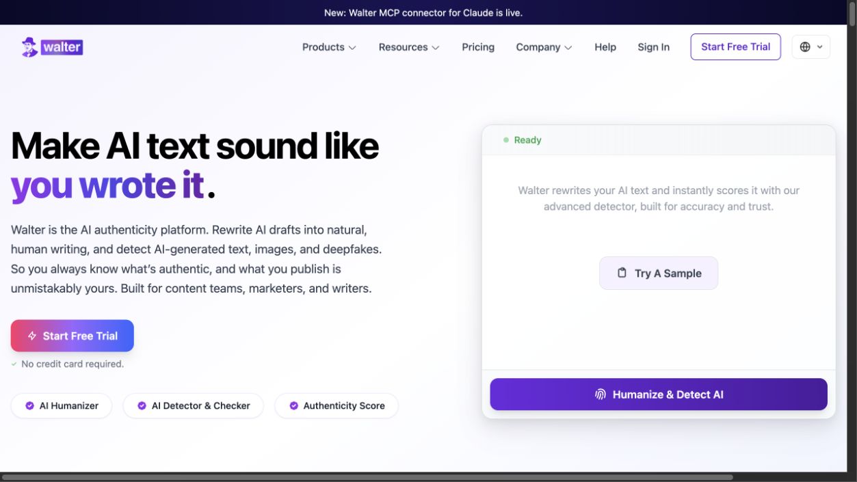Click the green Ready status dot

pos(506,140)
